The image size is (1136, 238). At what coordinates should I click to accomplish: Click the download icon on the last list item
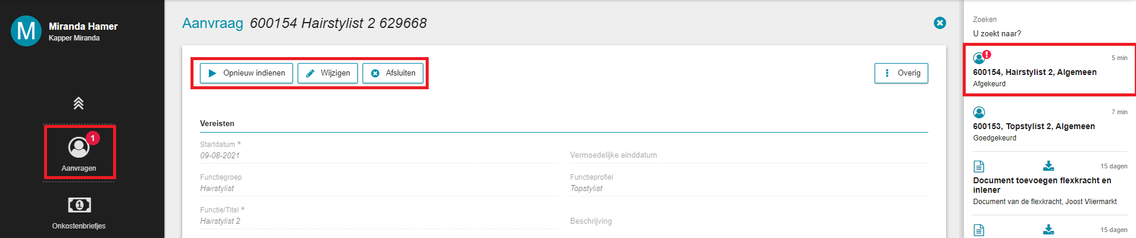click(1049, 229)
